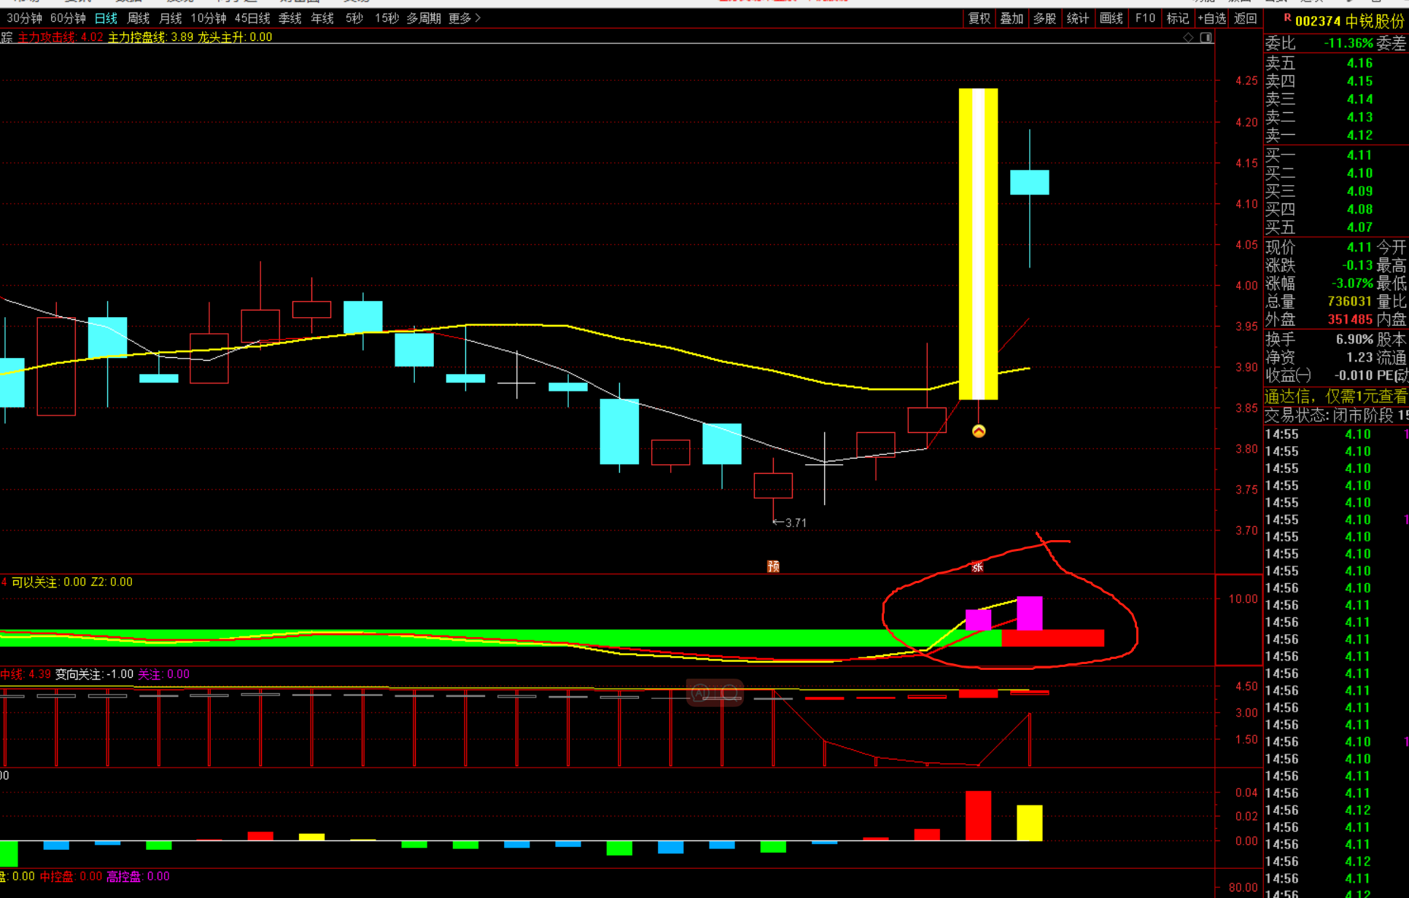Click the 通达信 promotional link text
This screenshot has height=898, width=1409.
[x=1335, y=397]
